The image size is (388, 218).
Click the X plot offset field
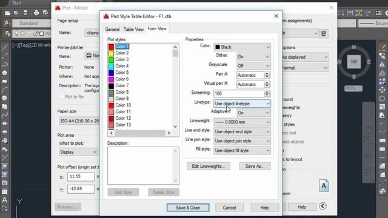[81, 176]
